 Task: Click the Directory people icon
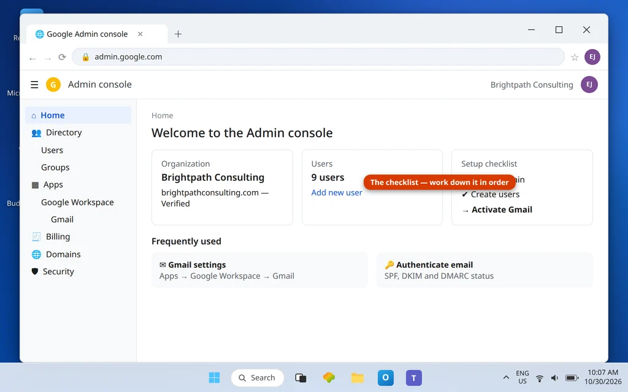pyautogui.click(x=36, y=133)
